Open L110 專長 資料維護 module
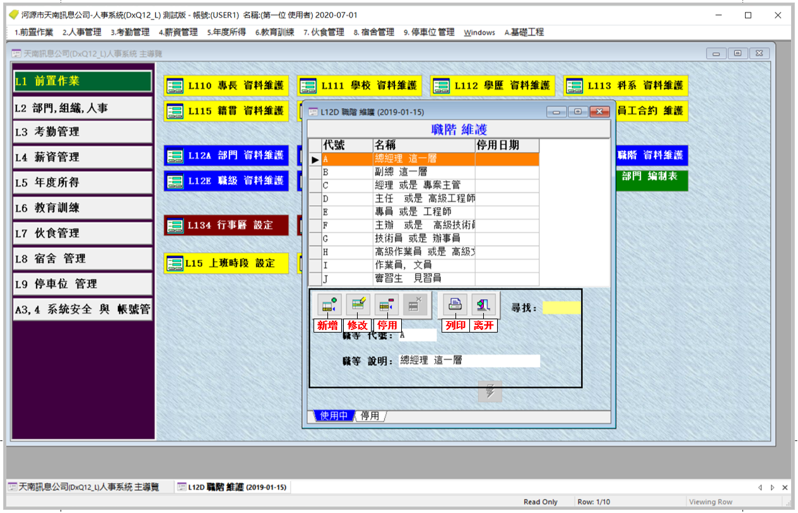 226,86
